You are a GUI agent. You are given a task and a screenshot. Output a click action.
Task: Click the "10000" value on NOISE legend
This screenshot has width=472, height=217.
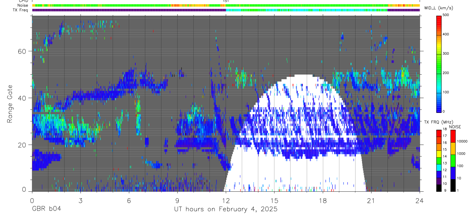coord(462,141)
